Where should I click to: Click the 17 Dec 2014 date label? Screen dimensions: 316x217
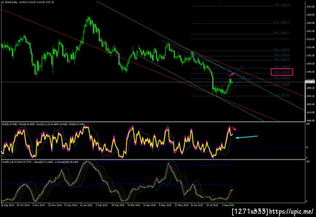tap(71, 205)
